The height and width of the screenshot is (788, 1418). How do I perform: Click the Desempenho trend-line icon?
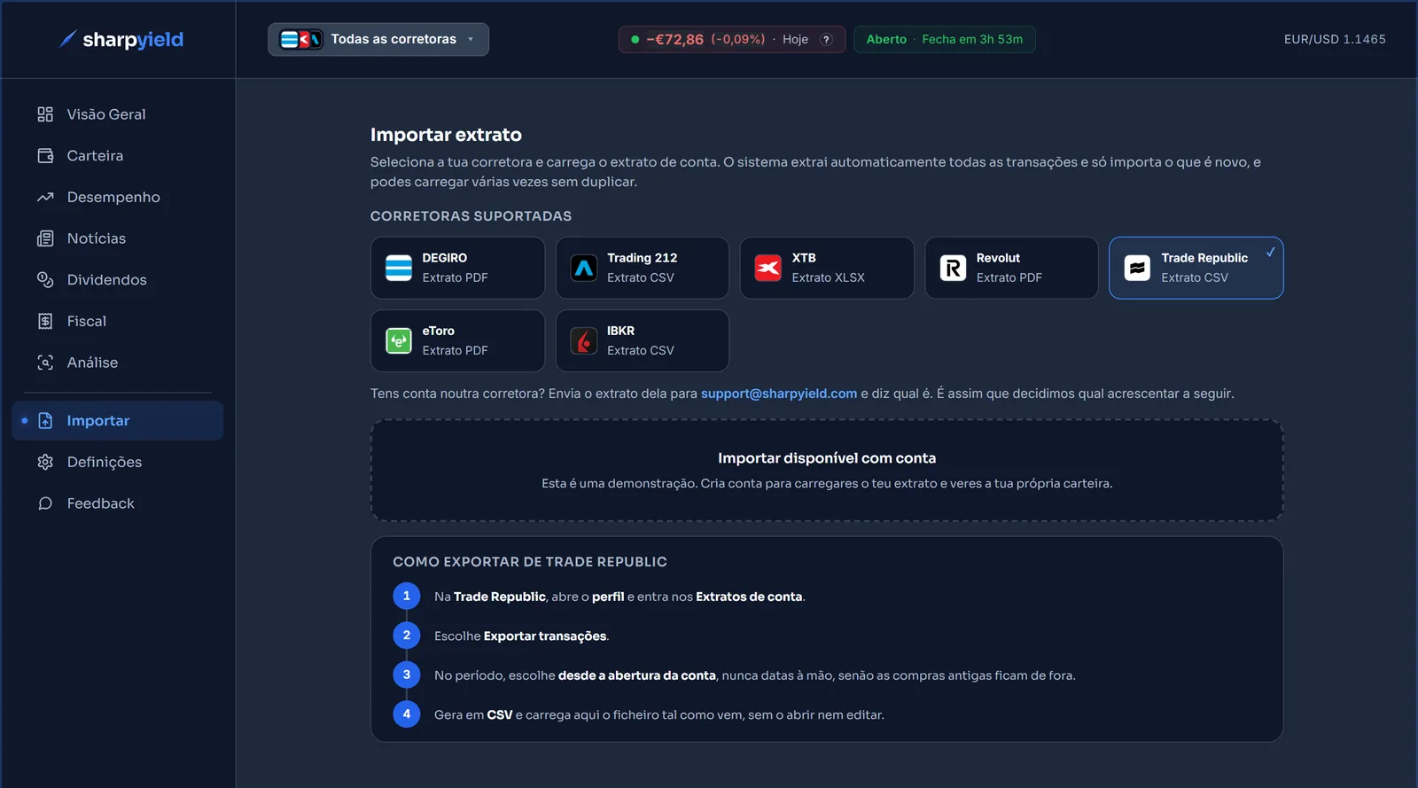tap(45, 197)
